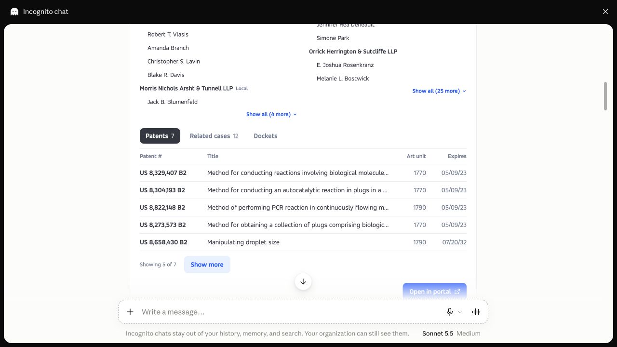Start voice mode with waveform icon
Viewport: 617px width, 347px height.
tap(476, 312)
